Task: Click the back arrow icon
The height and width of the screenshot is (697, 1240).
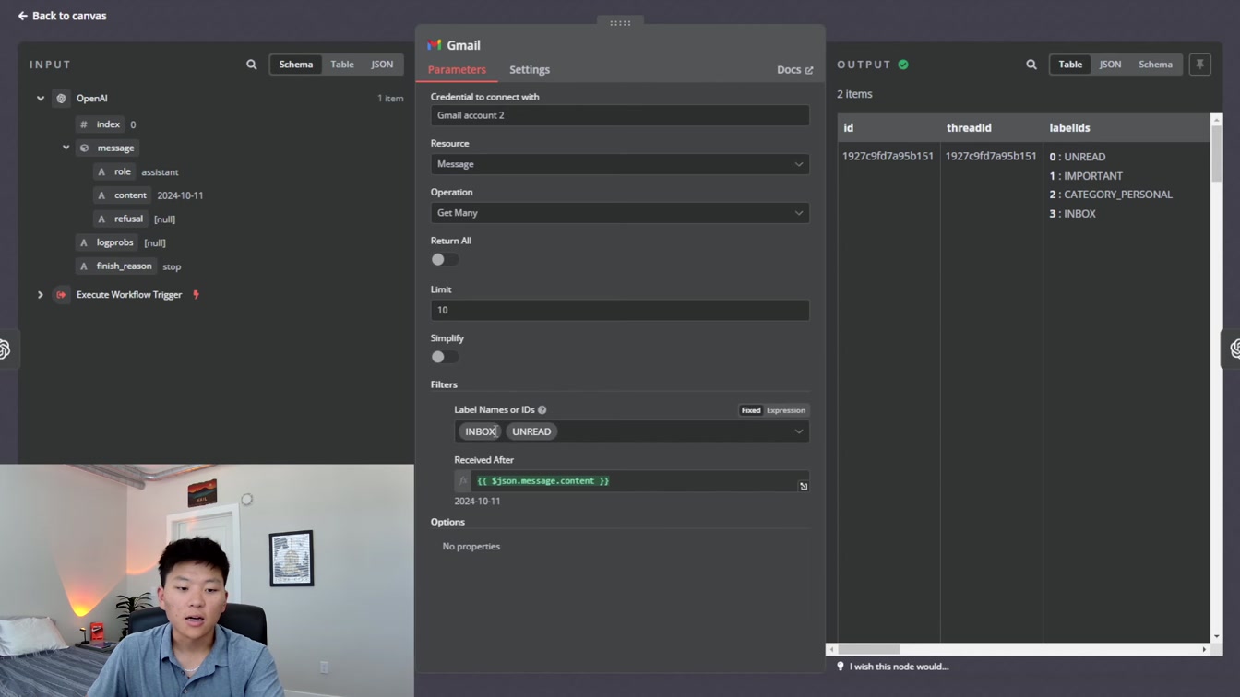Action: pyautogui.click(x=23, y=16)
